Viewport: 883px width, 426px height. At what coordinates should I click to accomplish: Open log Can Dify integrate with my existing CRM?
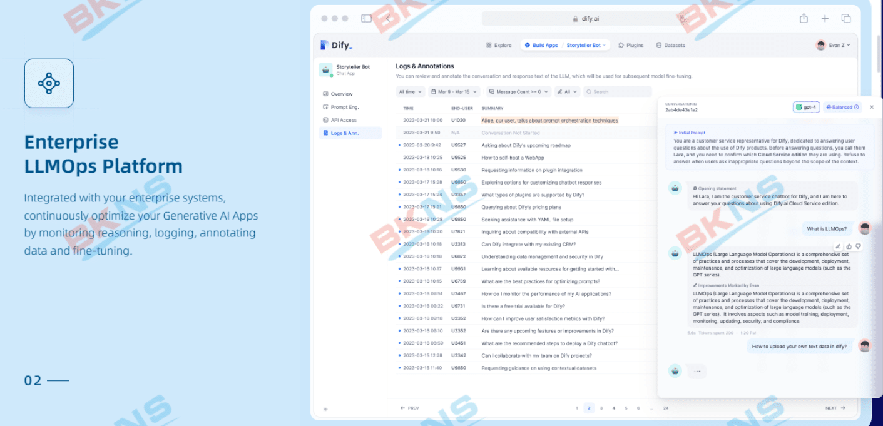[526, 245]
